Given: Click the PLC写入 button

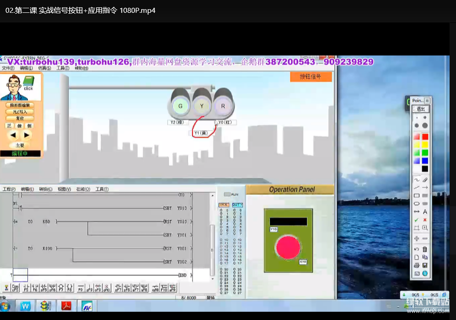Looking at the screenshot, I should 20,111.
